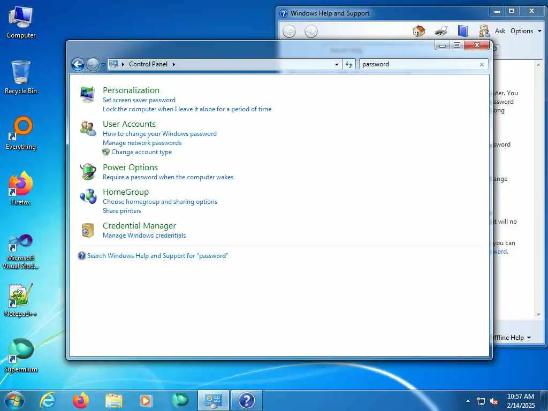
Task: Click Manage Windows credentials link
Action: 144,235
